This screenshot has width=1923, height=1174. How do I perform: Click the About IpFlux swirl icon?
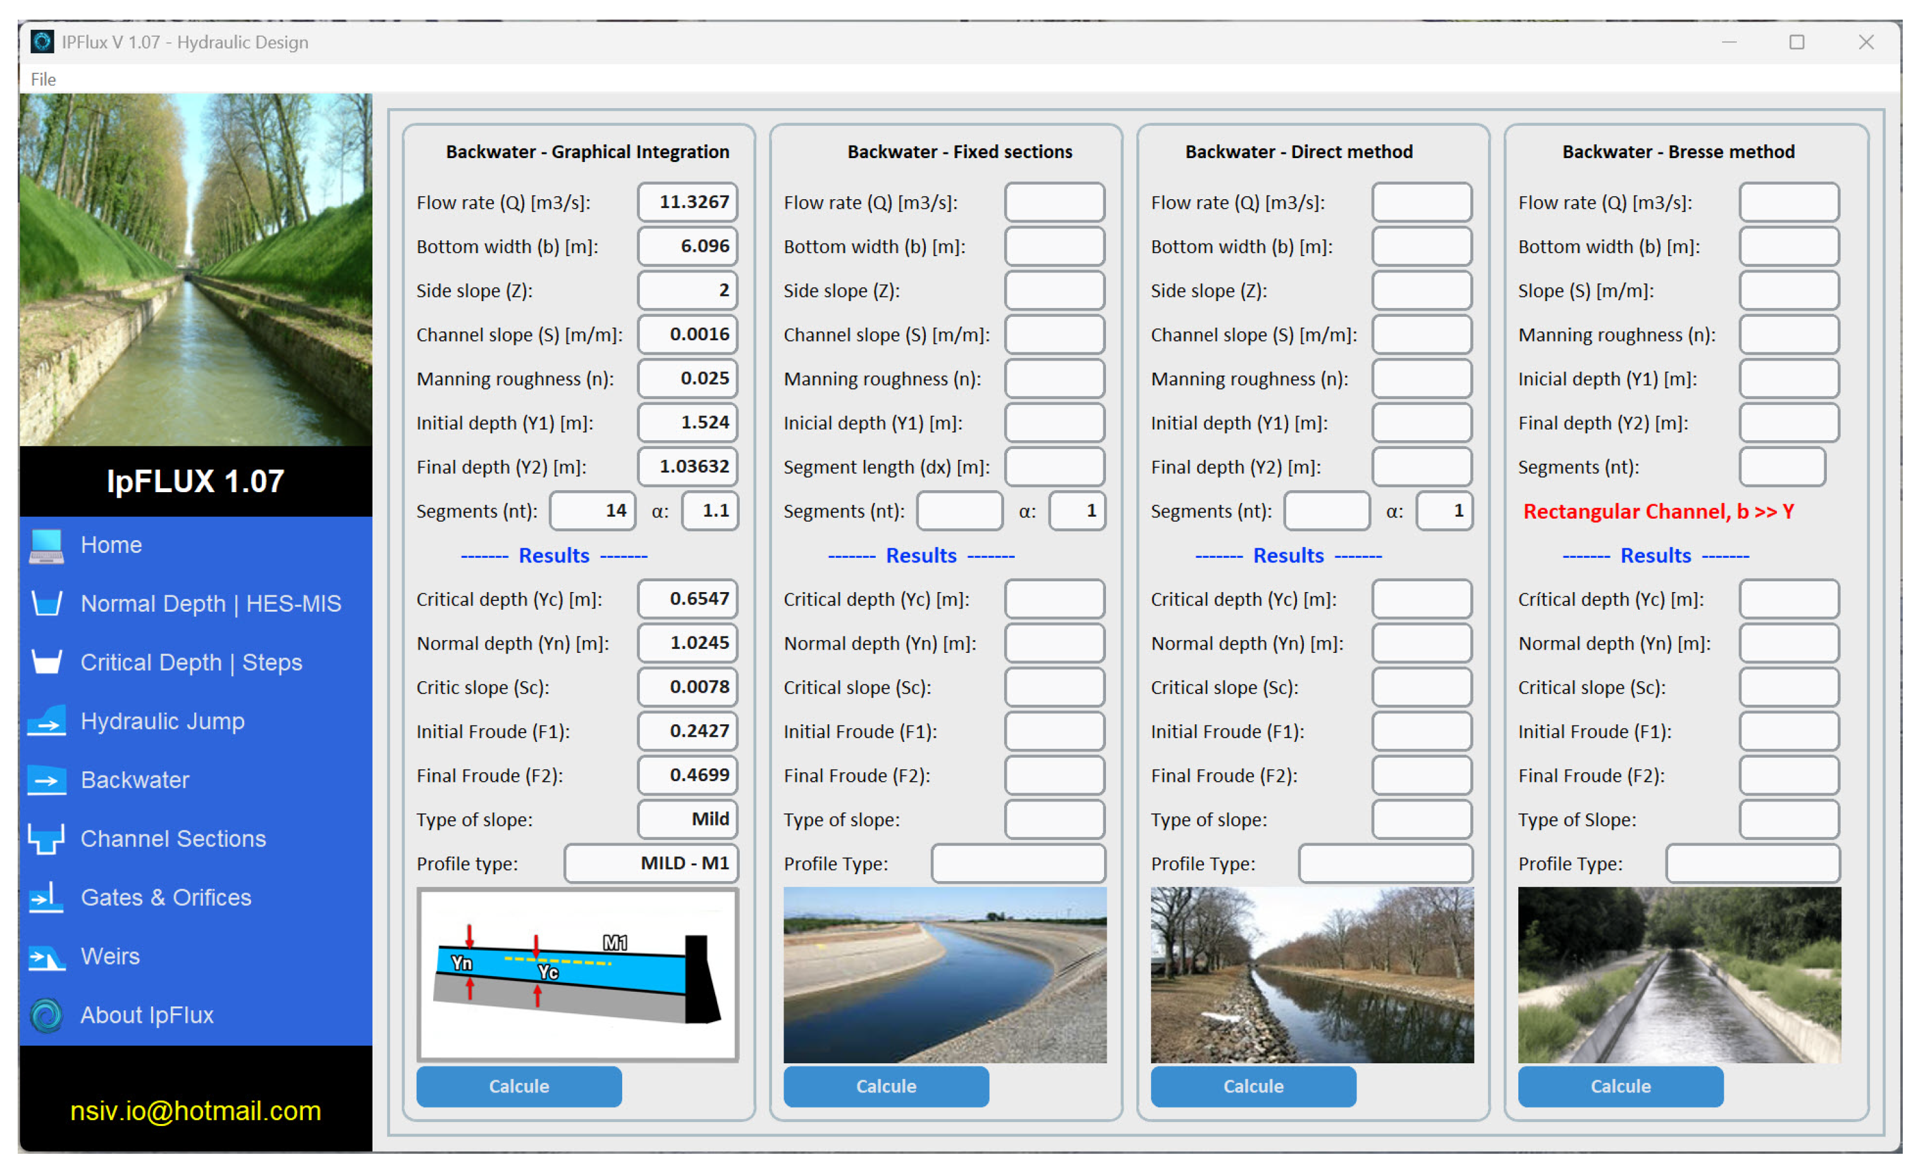[46, 1015]
